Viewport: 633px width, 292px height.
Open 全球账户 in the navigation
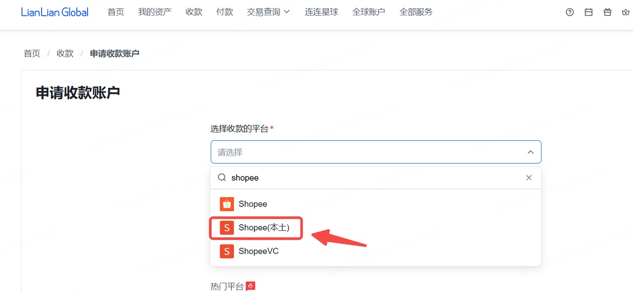coord(368,12)
